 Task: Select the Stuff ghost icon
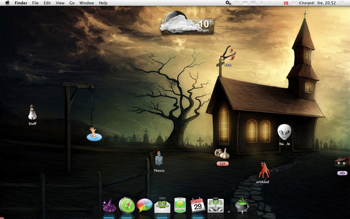tap(32, 112)
